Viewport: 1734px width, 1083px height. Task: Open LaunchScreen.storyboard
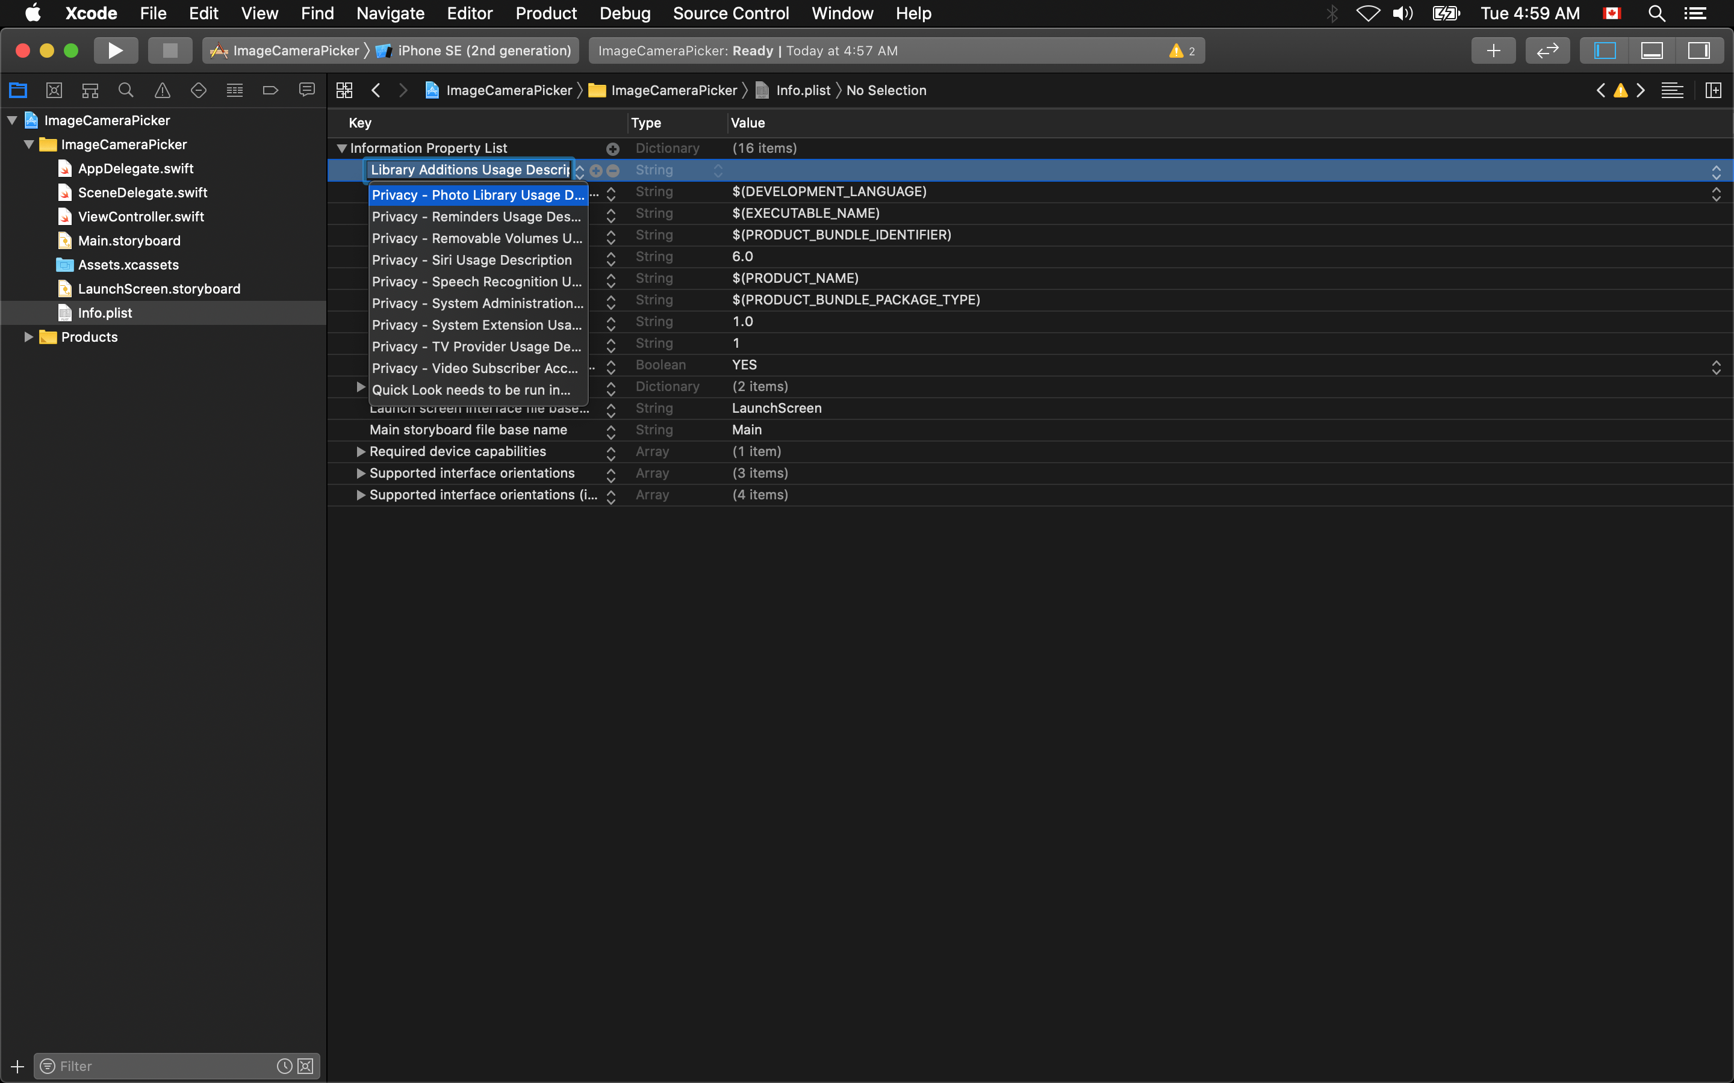(159, 289)
